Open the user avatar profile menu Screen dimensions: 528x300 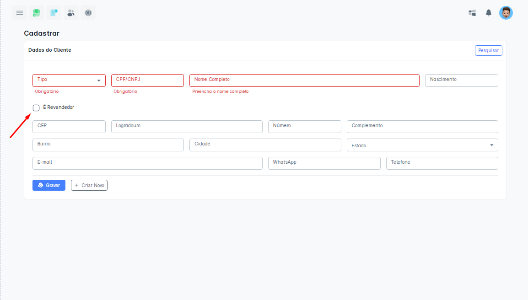pos(506,13)
